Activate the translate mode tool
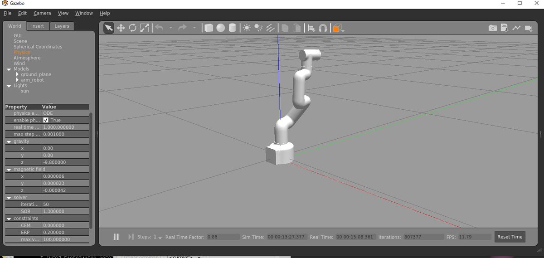Viewport: 544px width, 258px height. coord(121,28)
